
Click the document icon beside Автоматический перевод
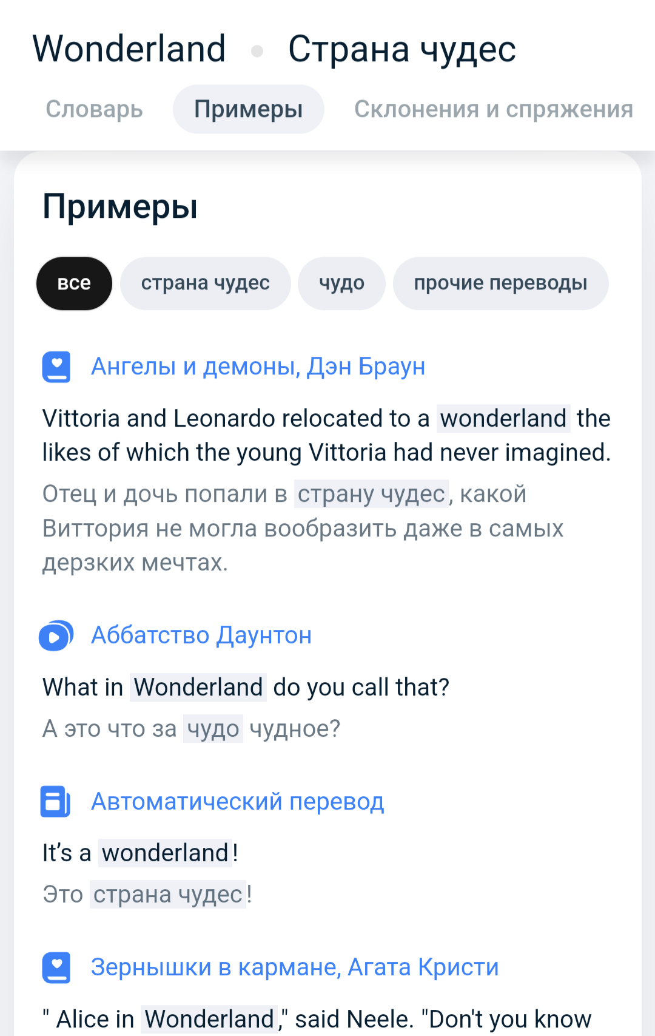pos(56,802)
